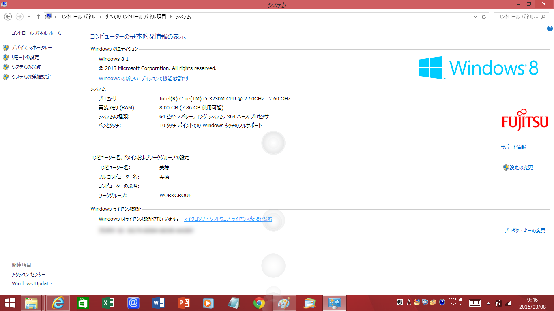554x311 pixels.
Task: Click the IME input mode A indicator
Action: [409, 302]
